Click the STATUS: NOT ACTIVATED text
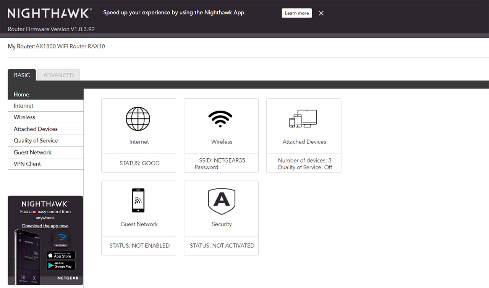Image resolution: width=489 pixels, height=288 pixels. [222, 245]
